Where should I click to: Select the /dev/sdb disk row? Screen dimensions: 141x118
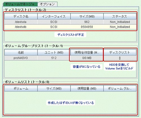pyautogui.click(x=70, y=27)
